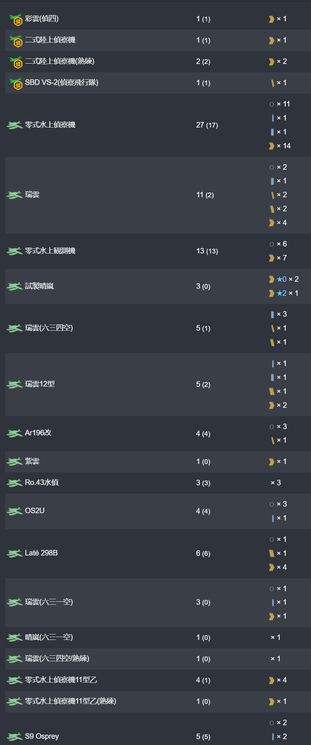Click the SBD VS-2(偵察飛行隊) plane icon
The height and width of the screenshot is (745, 311).
(x=16, y=83)
